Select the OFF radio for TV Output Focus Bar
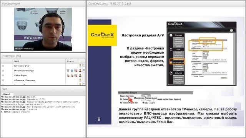Screen dimensions: 246x138 pyautogui.click(x=150, y=103)
